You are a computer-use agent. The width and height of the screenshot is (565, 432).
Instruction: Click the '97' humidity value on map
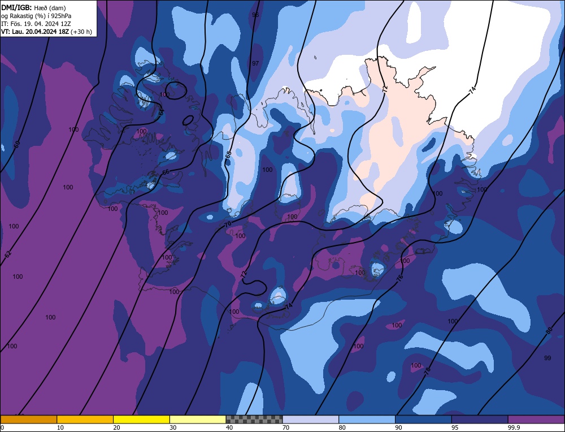coord(255,63)
